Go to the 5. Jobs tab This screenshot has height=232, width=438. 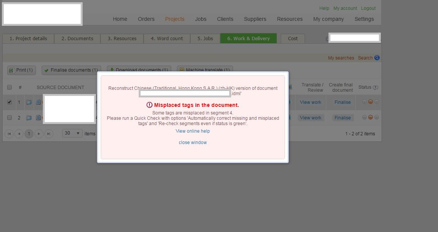point(205,39)
